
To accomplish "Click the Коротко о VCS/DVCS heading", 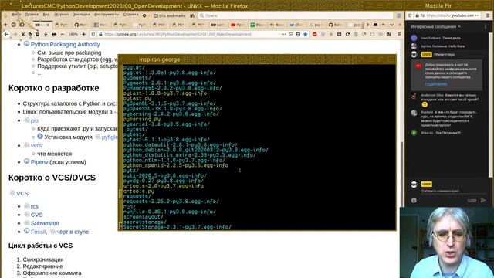I will pos(52,178).
